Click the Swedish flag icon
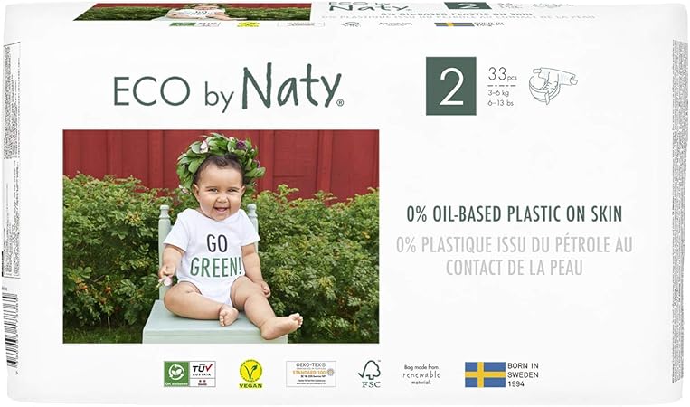690x407 pixels. (x=485, y=374)
